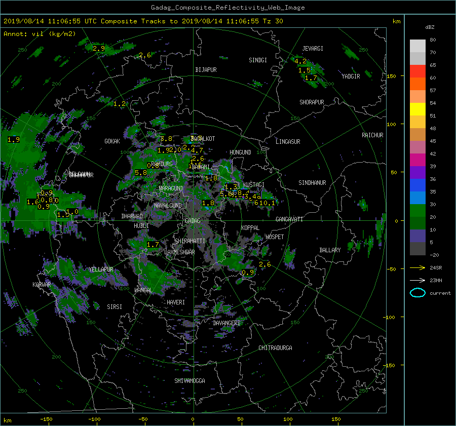Click the HOSPET city label
Image resolution: width=456 pixels, height=426 pixels.
275,237
